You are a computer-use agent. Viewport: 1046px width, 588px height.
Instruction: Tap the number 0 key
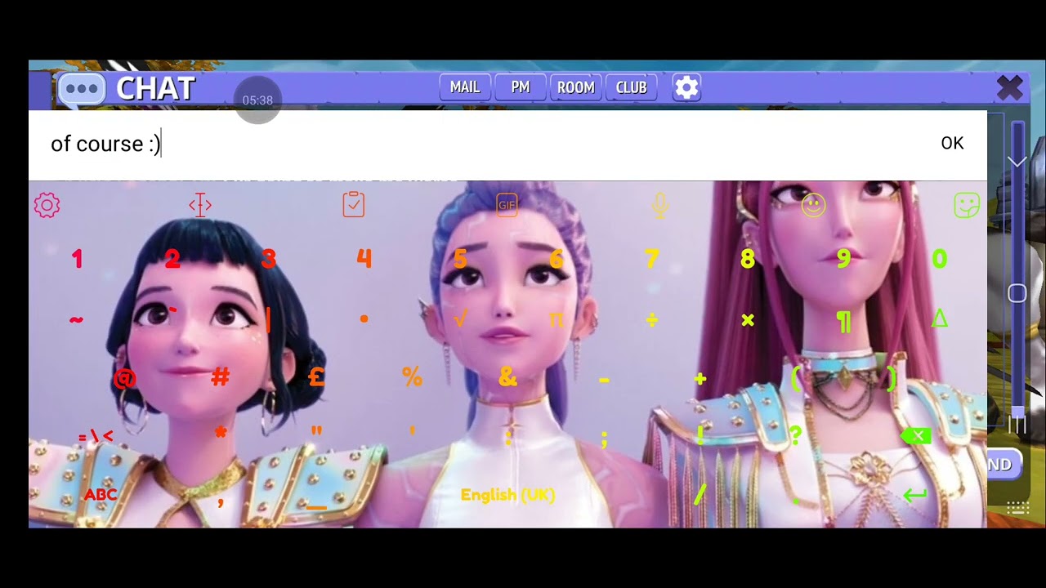pyautogui.click(x=939, y=260)
